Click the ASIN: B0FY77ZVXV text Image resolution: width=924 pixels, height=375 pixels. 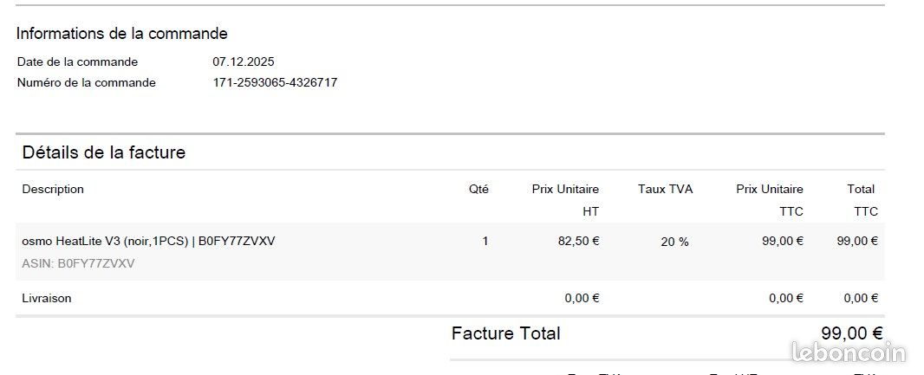(x=78, y=263)
